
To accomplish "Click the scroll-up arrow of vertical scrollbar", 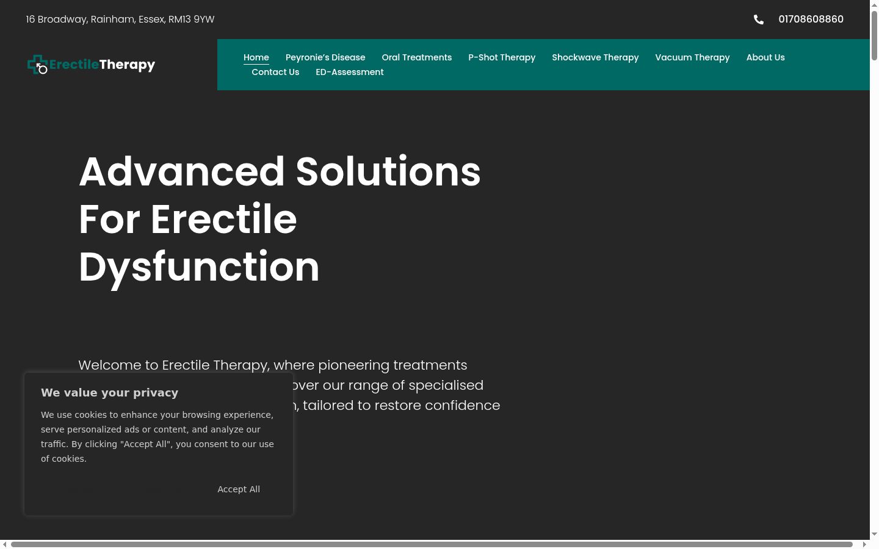I will pyautogui.click(x=874, y=5).
